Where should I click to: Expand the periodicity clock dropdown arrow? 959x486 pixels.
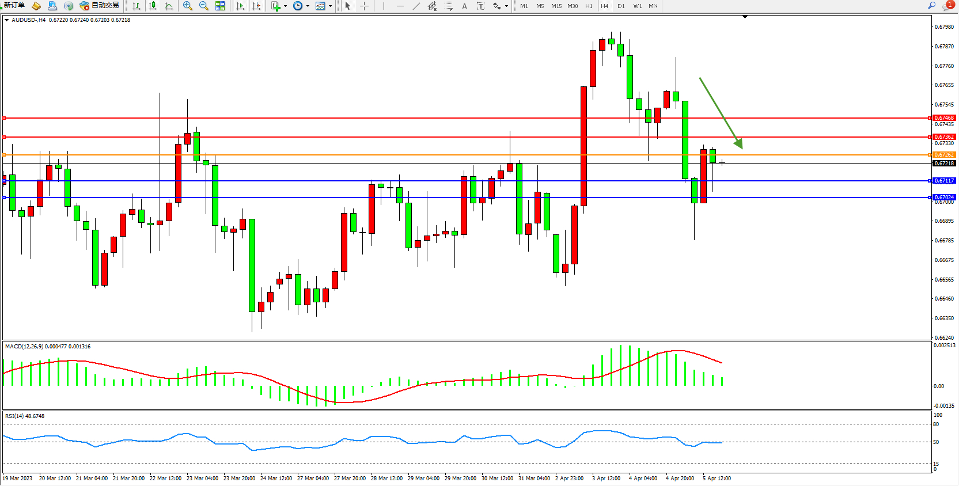point(308,6)
